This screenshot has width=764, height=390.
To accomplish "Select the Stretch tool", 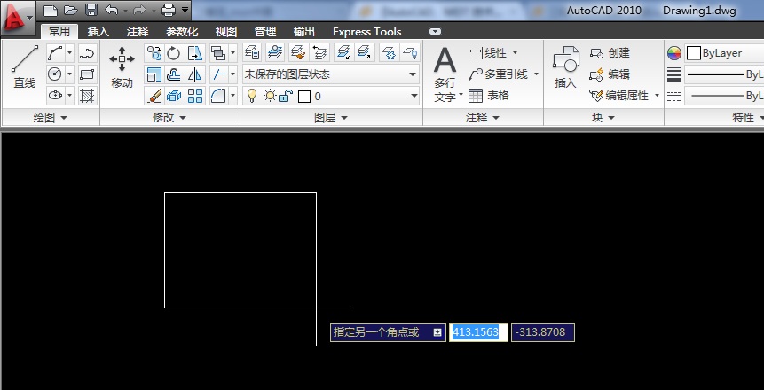I will (195, 52).
